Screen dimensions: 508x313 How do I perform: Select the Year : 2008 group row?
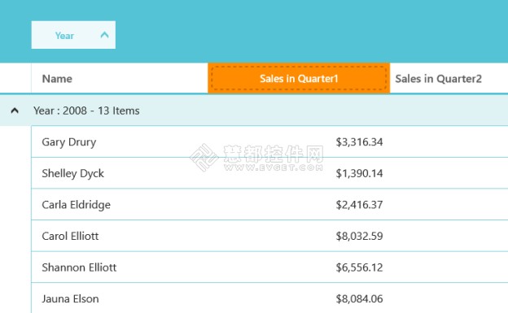click(254, 111)
